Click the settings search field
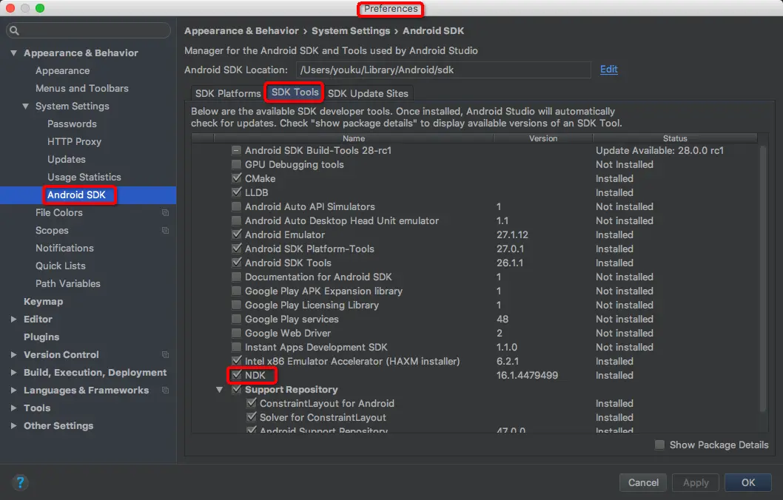 pyautogui.click(x=88, y=30)
